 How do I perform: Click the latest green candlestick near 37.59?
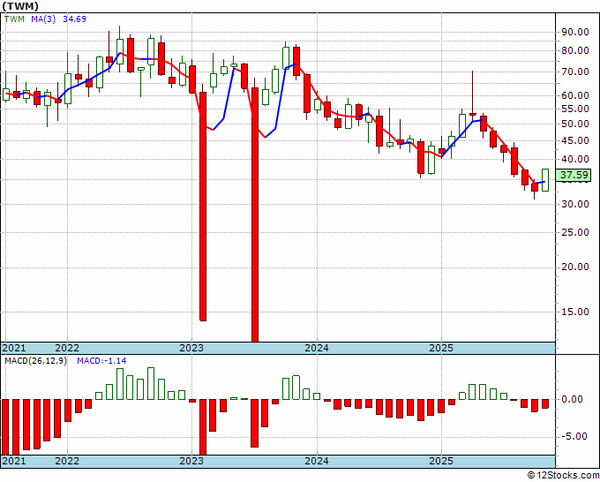(545, 180)
